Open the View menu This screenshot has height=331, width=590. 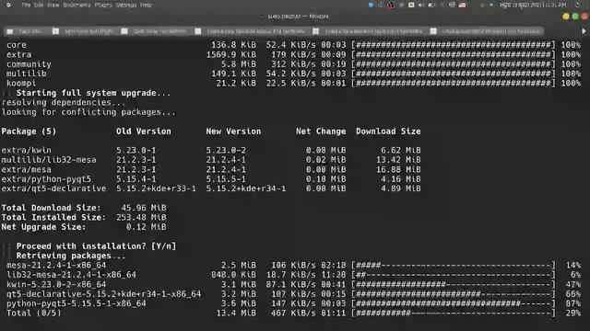tap(53, 5)
